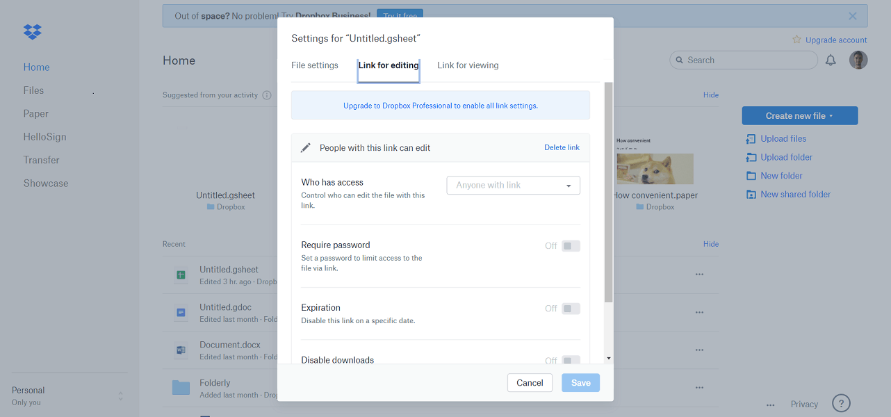Image resolution: width=891 pixels, height=417 pixels.
Task: Open more options for the Untitled.gsheet row
Action: (x=700, y=275)
